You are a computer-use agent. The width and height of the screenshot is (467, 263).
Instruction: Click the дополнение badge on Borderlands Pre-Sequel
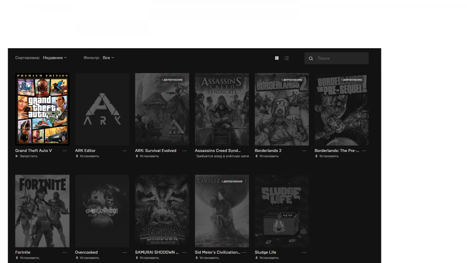(352, 79)
